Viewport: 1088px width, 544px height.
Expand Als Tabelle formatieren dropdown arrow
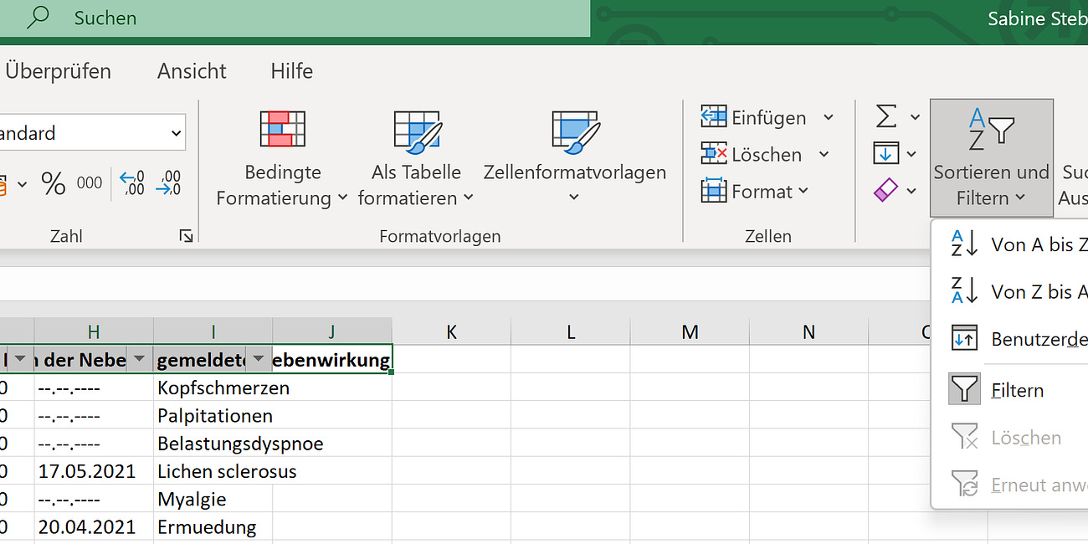(468, 198)
